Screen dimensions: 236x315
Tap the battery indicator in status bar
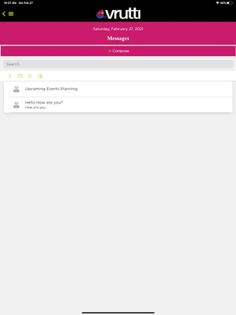[x=230, y=3]
